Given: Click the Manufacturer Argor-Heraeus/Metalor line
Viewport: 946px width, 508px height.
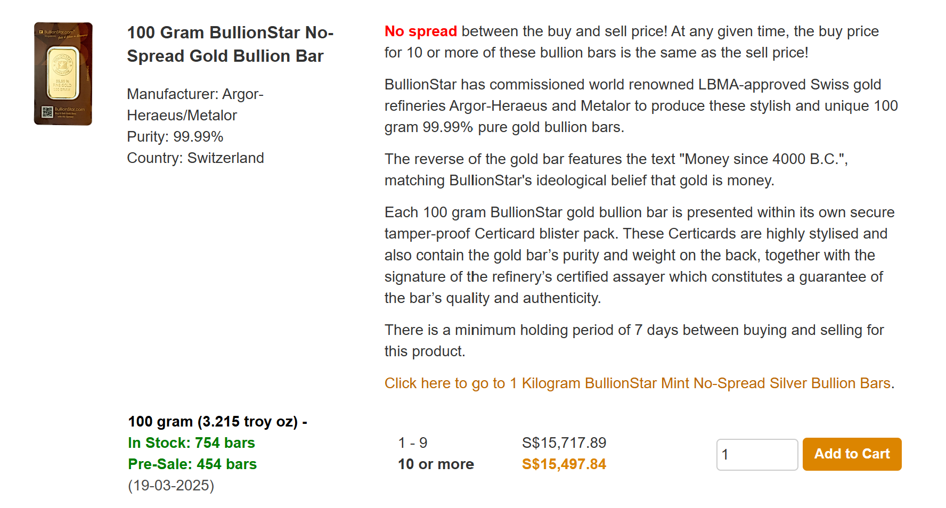Looking at the screenshot, I should coord(195,105).
